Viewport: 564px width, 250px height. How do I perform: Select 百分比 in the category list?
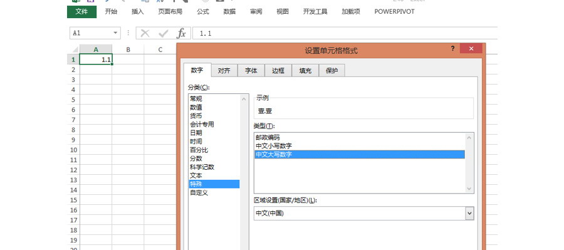199,150
